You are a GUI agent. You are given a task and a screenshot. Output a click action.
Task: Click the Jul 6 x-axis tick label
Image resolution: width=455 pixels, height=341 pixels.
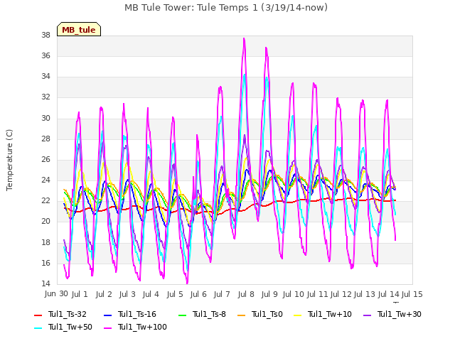tap(198, 294)
